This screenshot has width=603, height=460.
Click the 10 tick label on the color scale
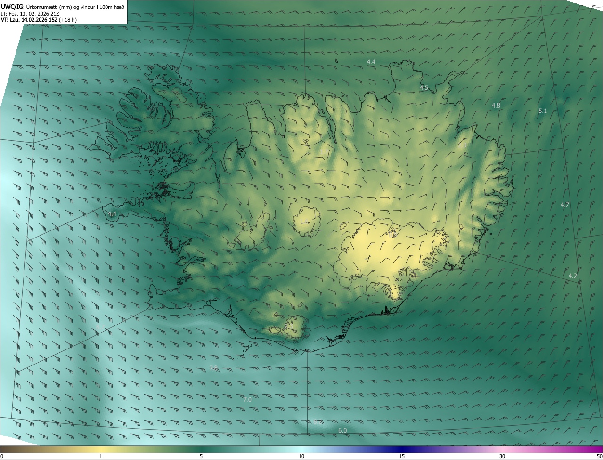click(301, 457)
